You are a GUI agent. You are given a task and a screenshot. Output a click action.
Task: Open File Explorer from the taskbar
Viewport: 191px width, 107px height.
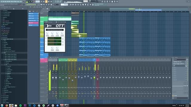click(x=16, y=106)
